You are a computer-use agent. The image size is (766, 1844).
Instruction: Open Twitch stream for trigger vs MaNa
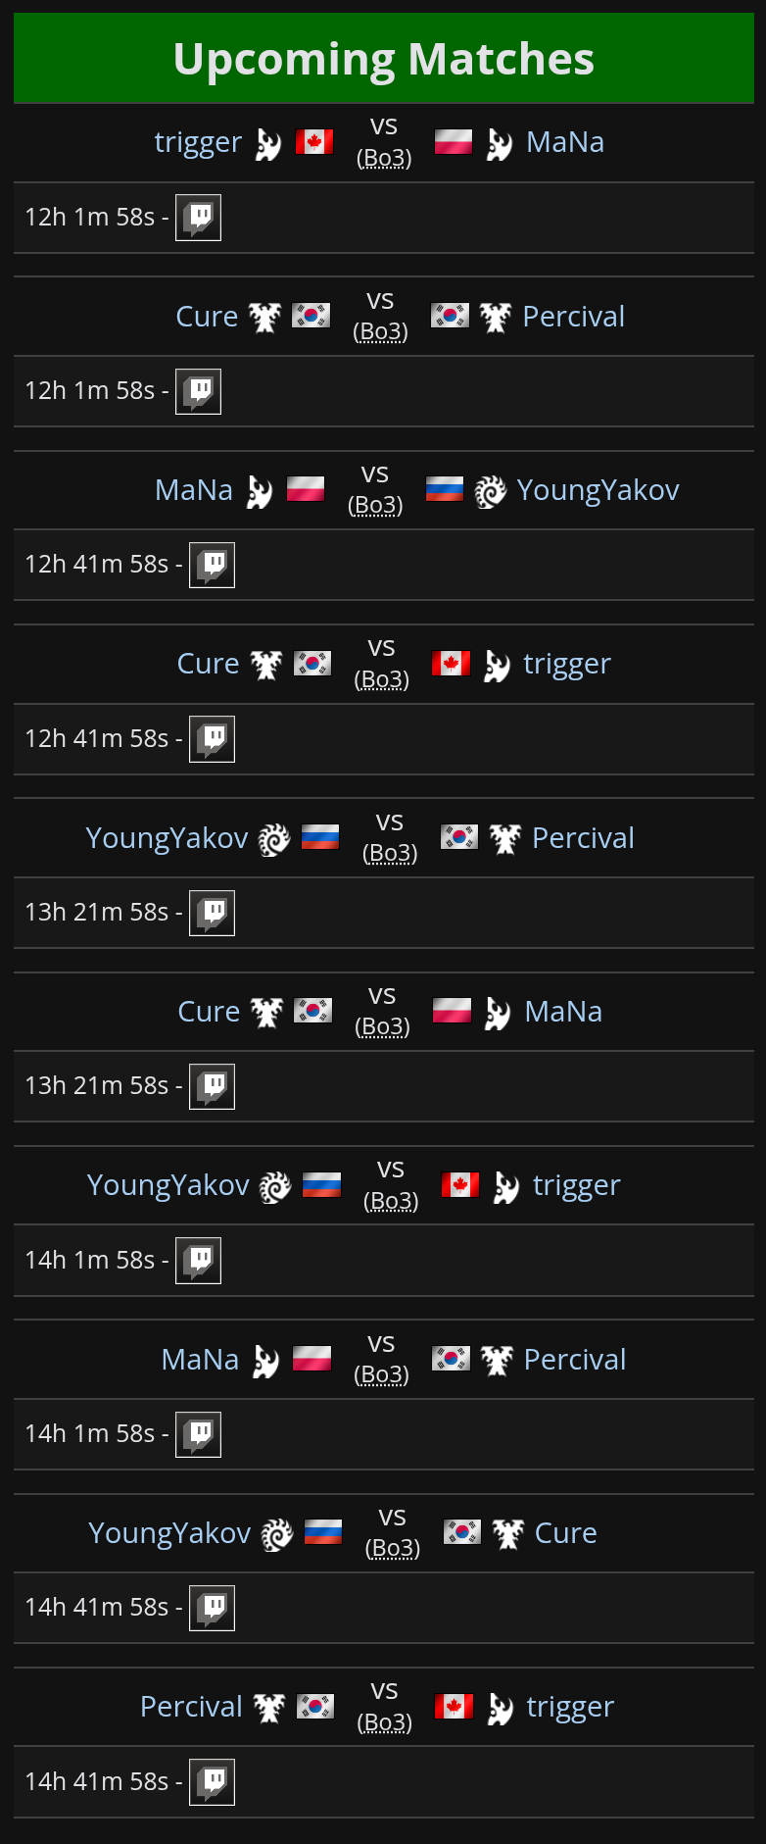(198, 217)
